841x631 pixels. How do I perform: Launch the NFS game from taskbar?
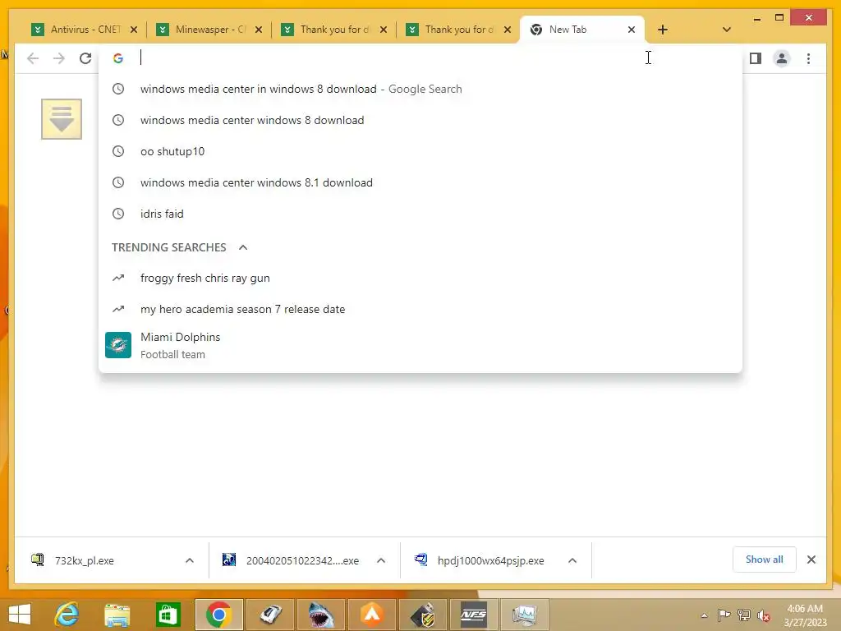474,615
